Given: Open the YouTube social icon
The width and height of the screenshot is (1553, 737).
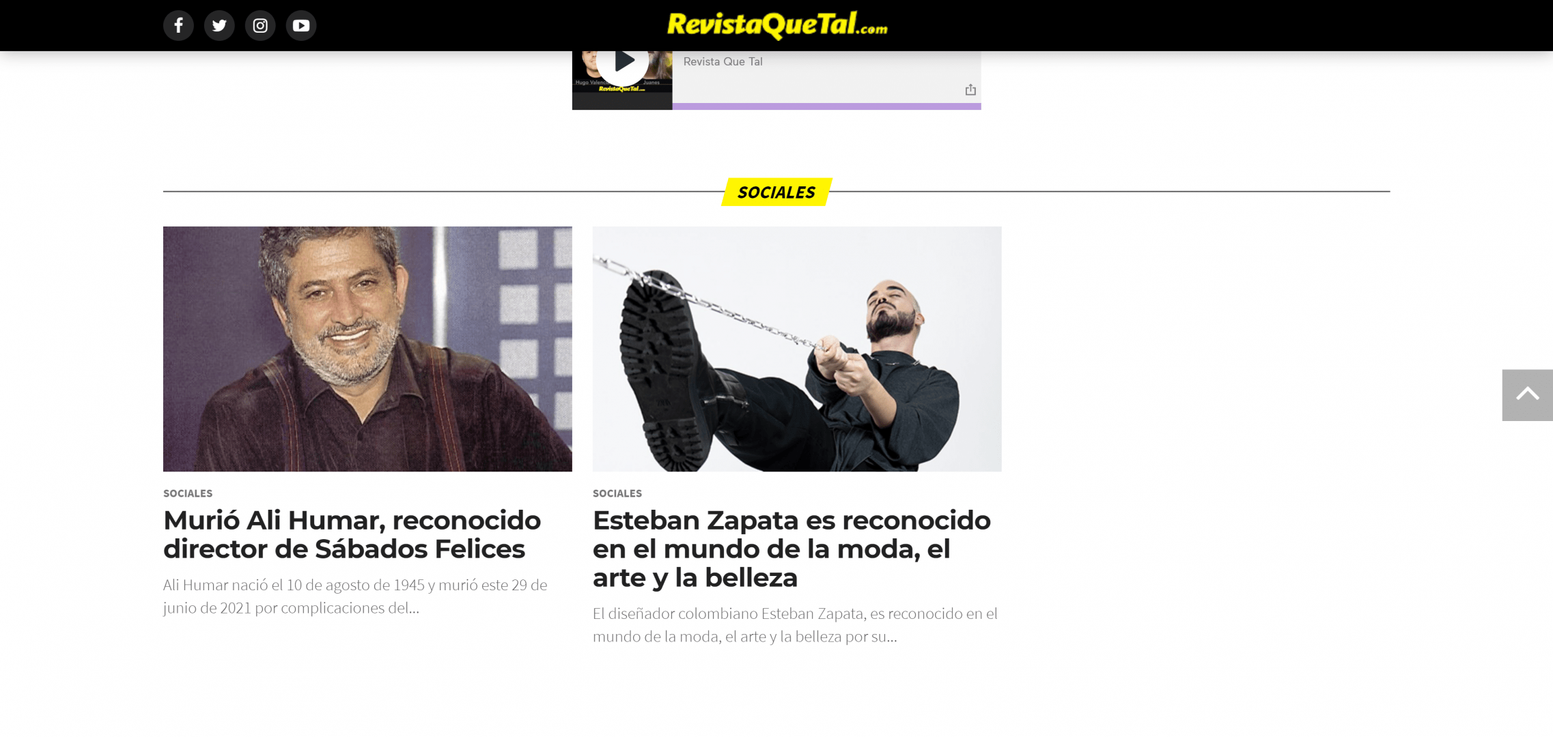Looking at the screenshot, I should [x=301, y=25].
